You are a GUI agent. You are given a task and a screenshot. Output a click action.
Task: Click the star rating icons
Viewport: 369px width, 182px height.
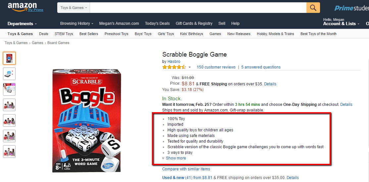174,67
